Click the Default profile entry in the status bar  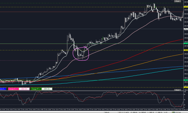click(x=107, y=112)
